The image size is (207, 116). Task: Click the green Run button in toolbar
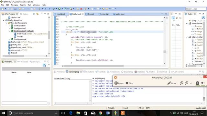[60, 9]
